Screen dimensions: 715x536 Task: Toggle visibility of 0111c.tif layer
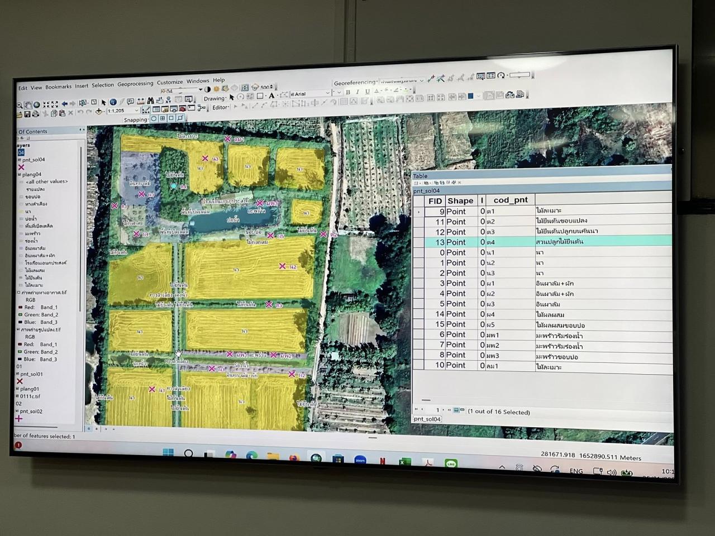point(17,396)
